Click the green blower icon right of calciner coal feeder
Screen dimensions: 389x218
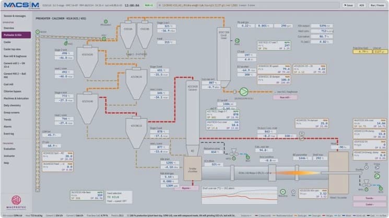coord(247,157)
